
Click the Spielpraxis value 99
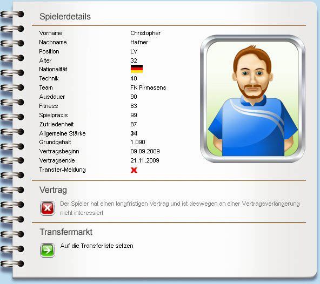(134, 115)
